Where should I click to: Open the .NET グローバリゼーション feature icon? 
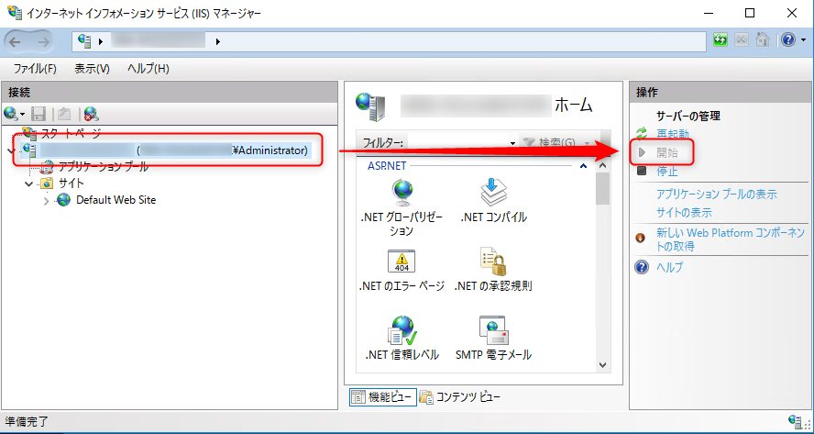[x=401, y=194]
